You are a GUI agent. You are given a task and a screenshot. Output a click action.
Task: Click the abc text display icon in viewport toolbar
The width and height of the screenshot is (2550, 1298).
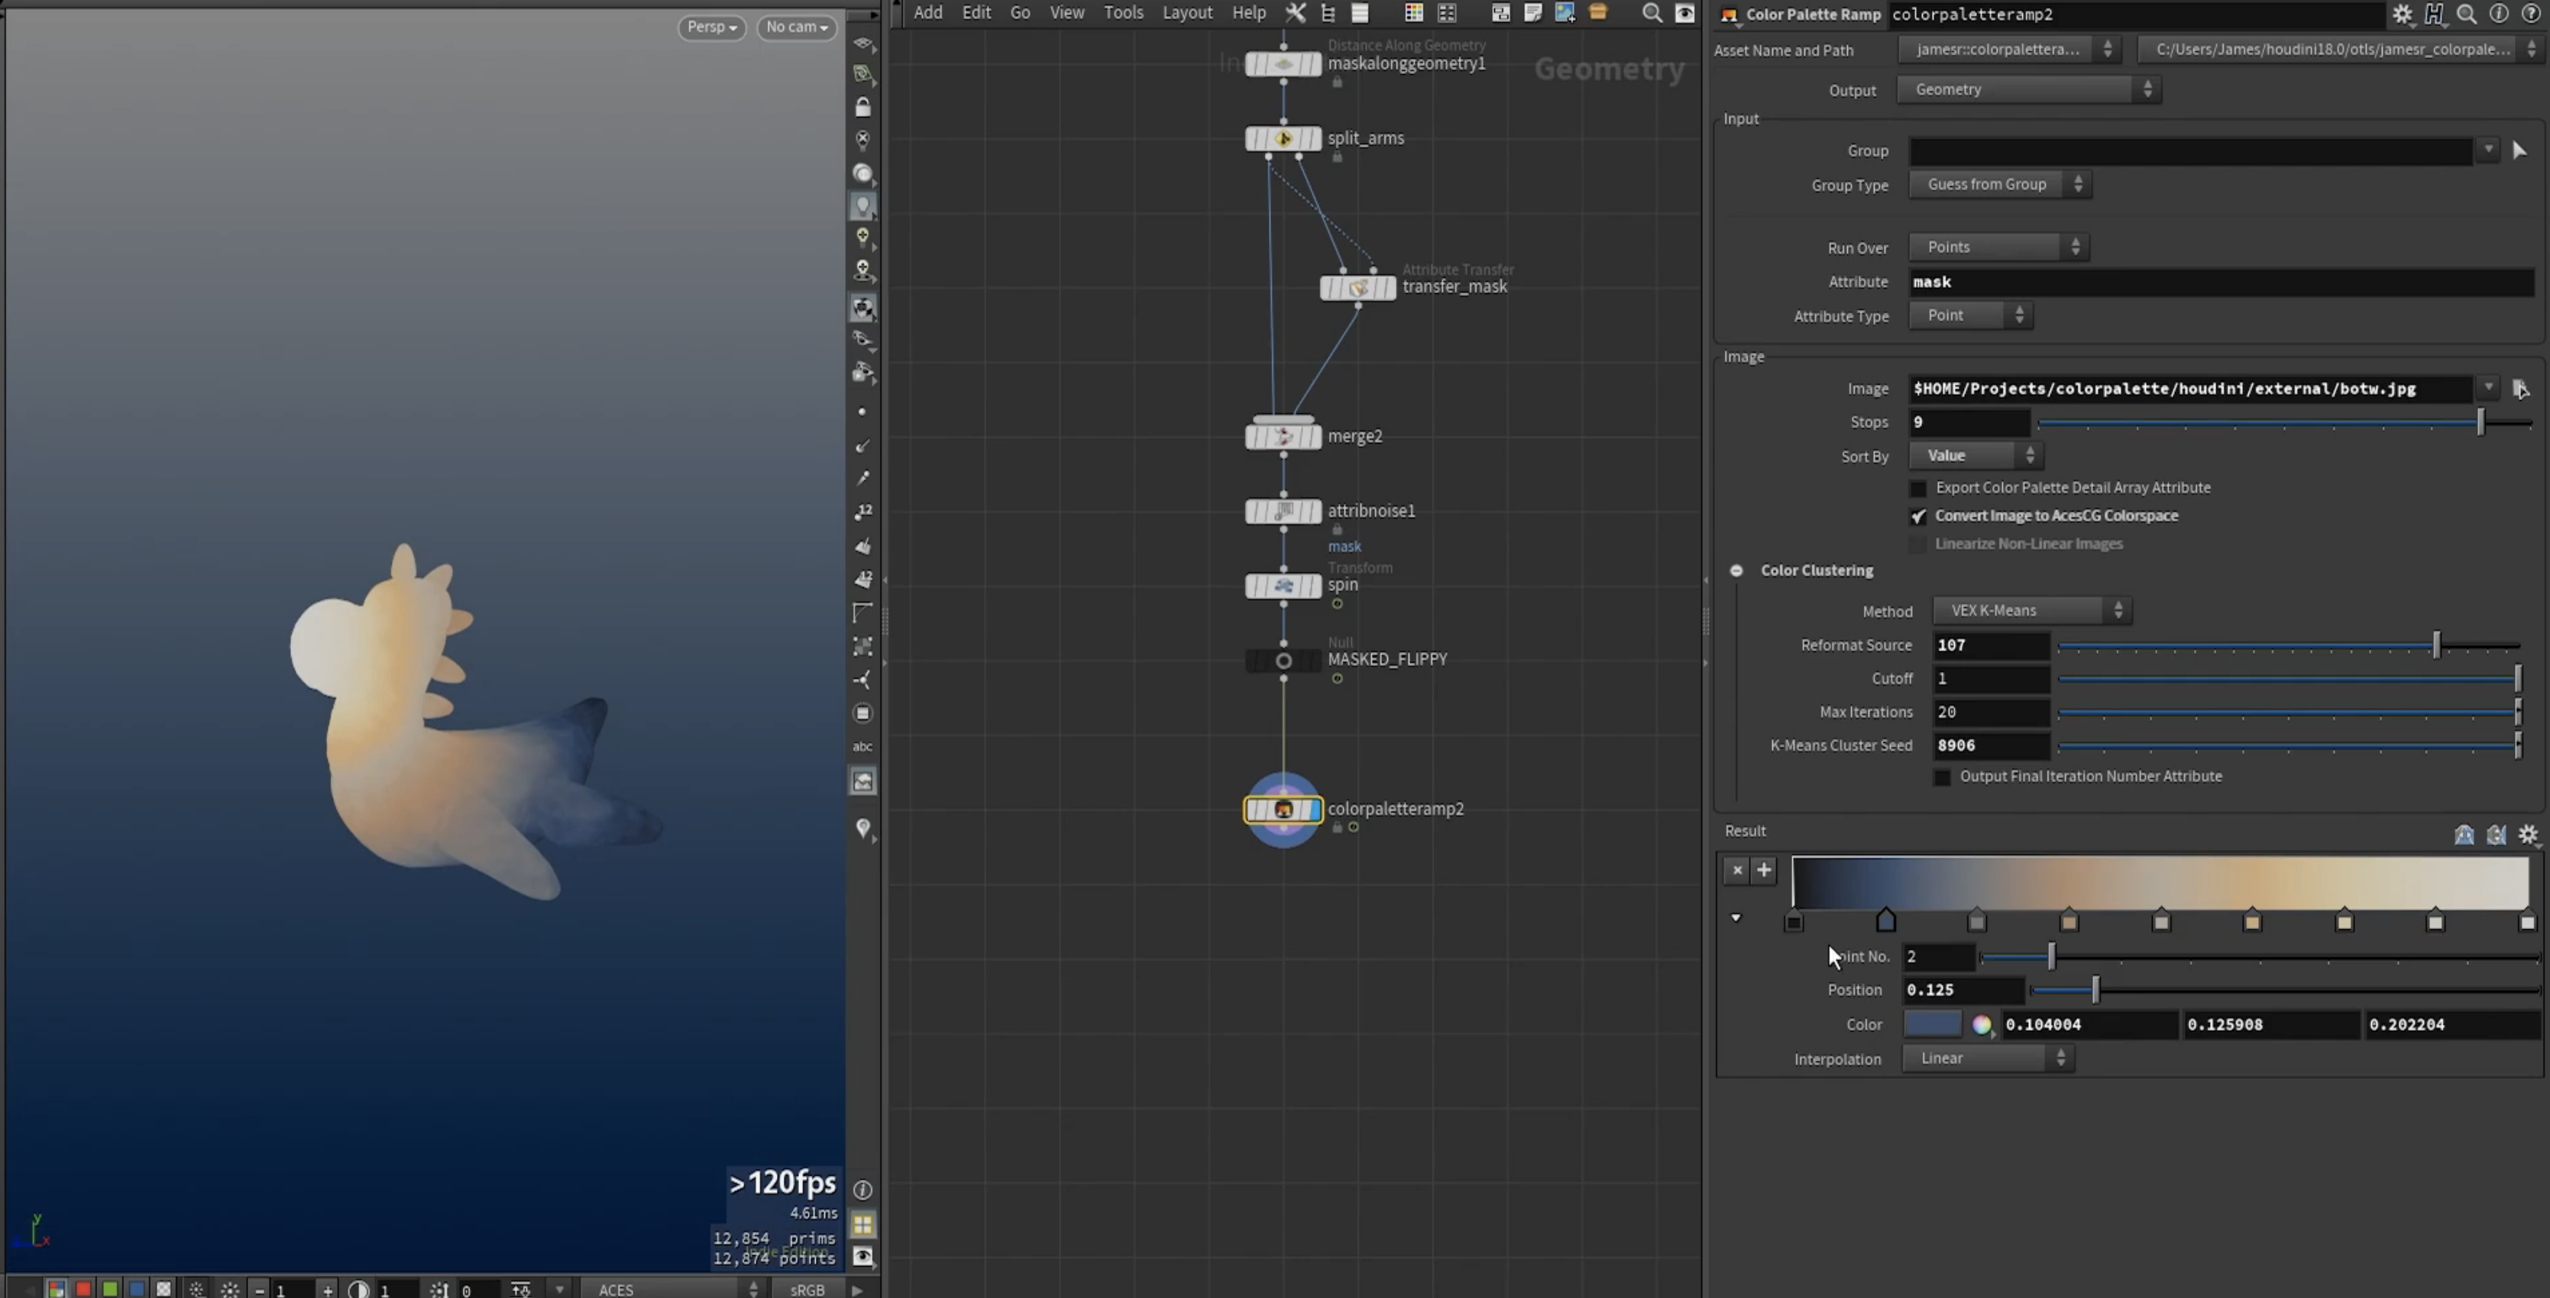pyautogui.click(x=863, y=746)
